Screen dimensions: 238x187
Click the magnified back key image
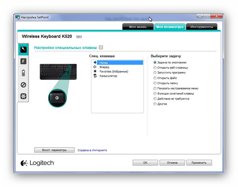(x=57, y=98)
